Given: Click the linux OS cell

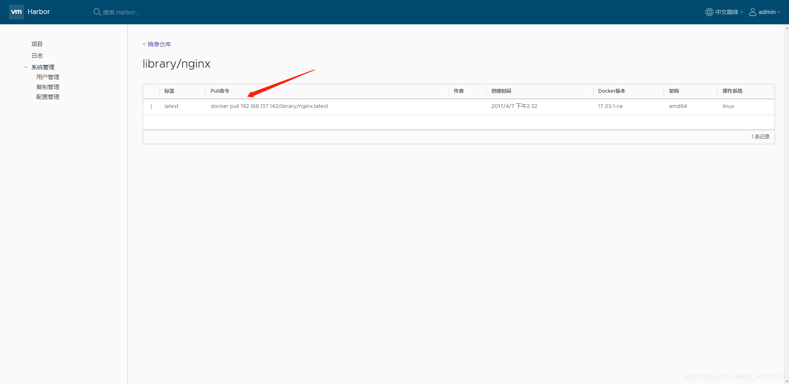Looking at the screenshot, I should point(728,106).
